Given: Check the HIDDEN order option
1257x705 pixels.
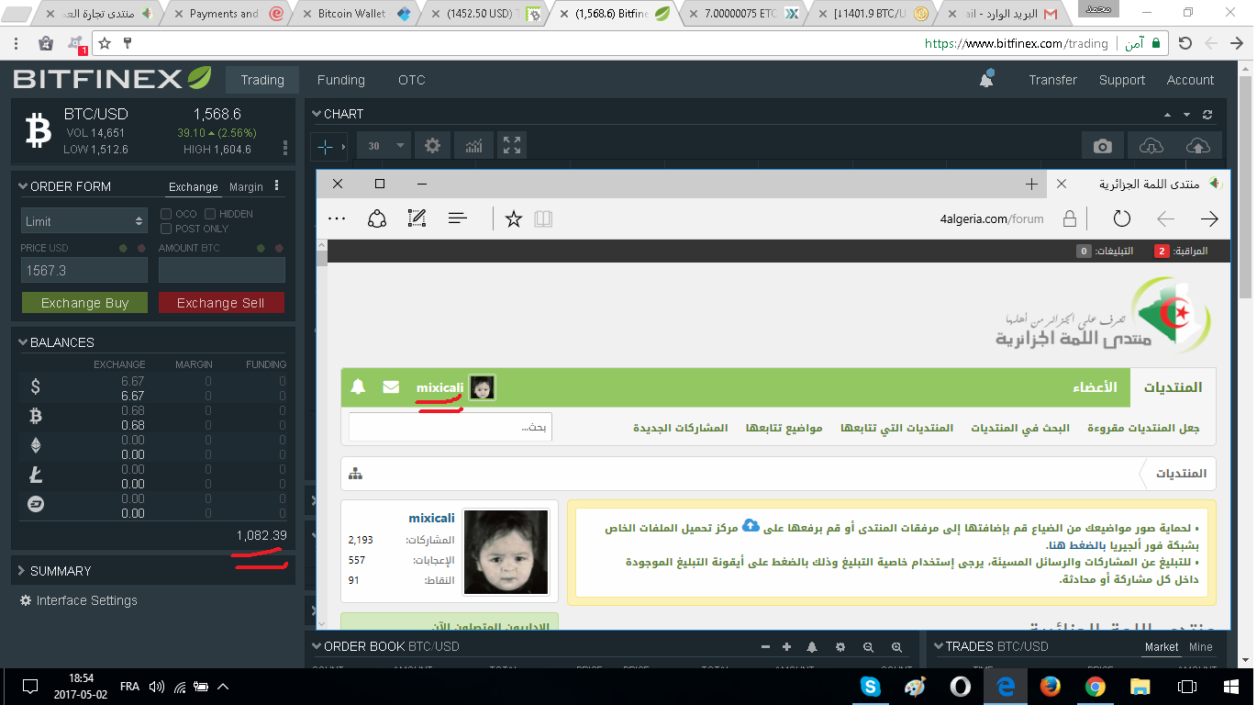Looking at the screenshot, I should pos(210,214).
